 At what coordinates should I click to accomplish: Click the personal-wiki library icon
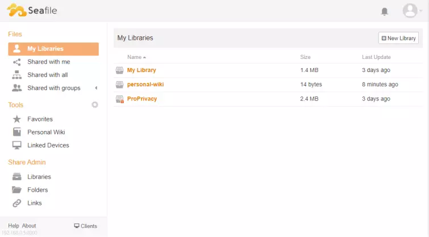click(x=119, y=84)
